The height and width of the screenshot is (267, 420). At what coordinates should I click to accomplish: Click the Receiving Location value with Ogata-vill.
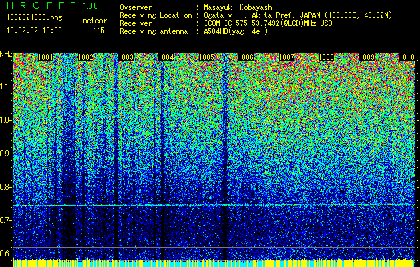point(298,15)
